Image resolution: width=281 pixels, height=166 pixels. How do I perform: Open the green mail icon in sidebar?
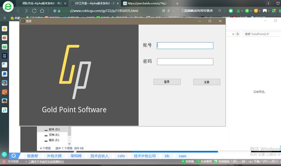coord(4,47)
